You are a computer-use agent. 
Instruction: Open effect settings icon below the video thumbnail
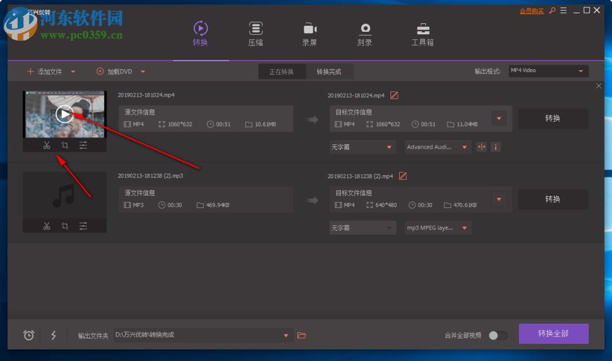point(84,145)
